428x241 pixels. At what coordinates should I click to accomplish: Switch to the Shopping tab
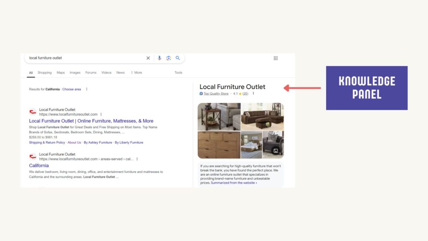[44, 73]
